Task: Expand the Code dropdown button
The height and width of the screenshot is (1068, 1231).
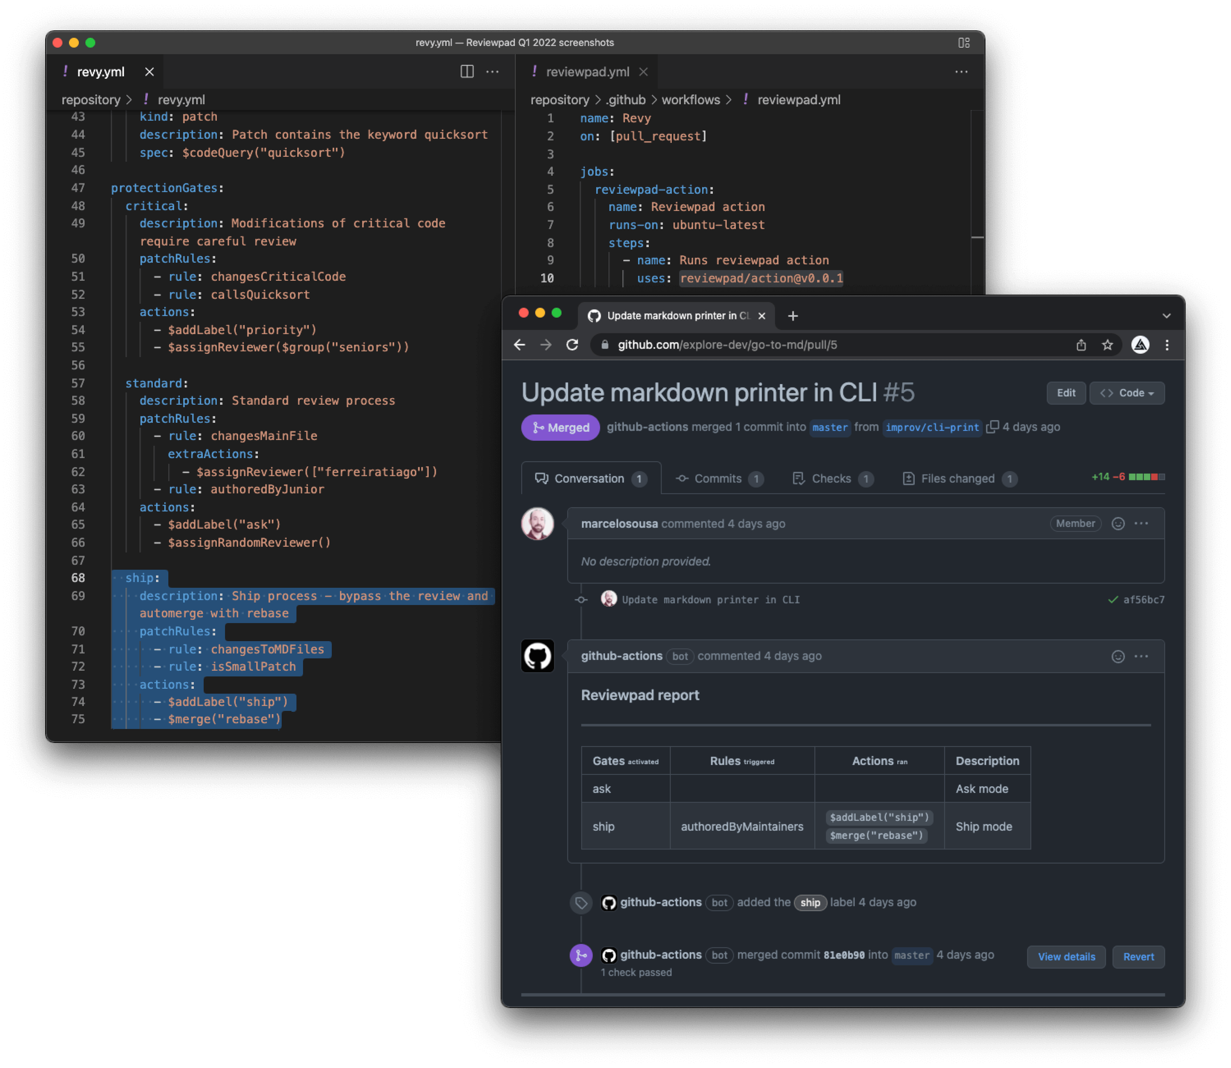Action: [x=1127, y=393]
